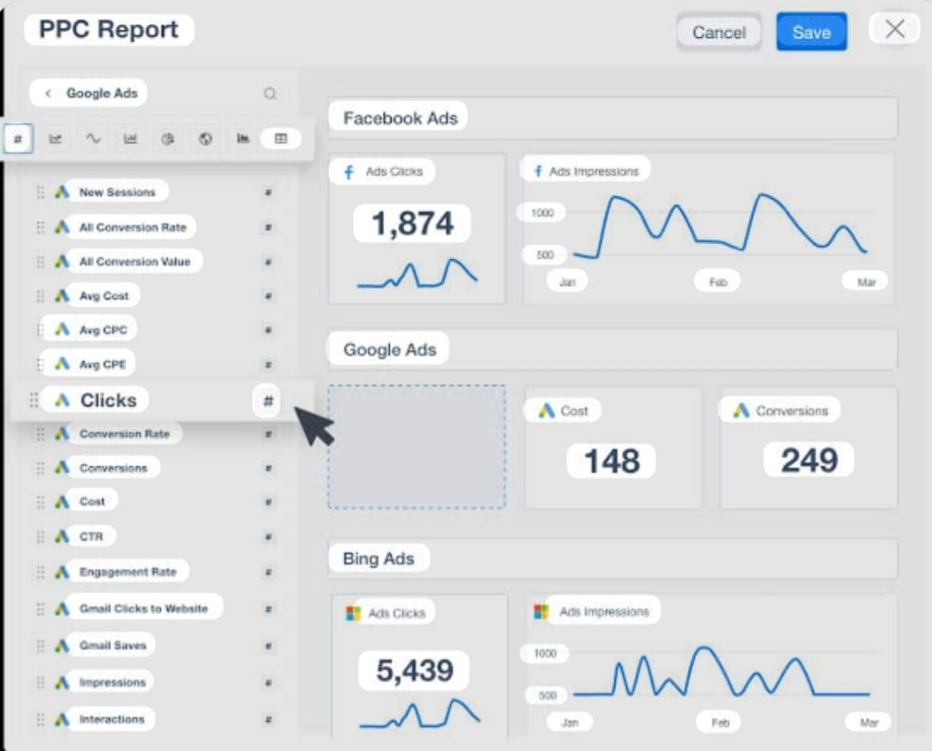Click the PPC Report title
This screenshot has height=751, width=932.
point(109,30)
